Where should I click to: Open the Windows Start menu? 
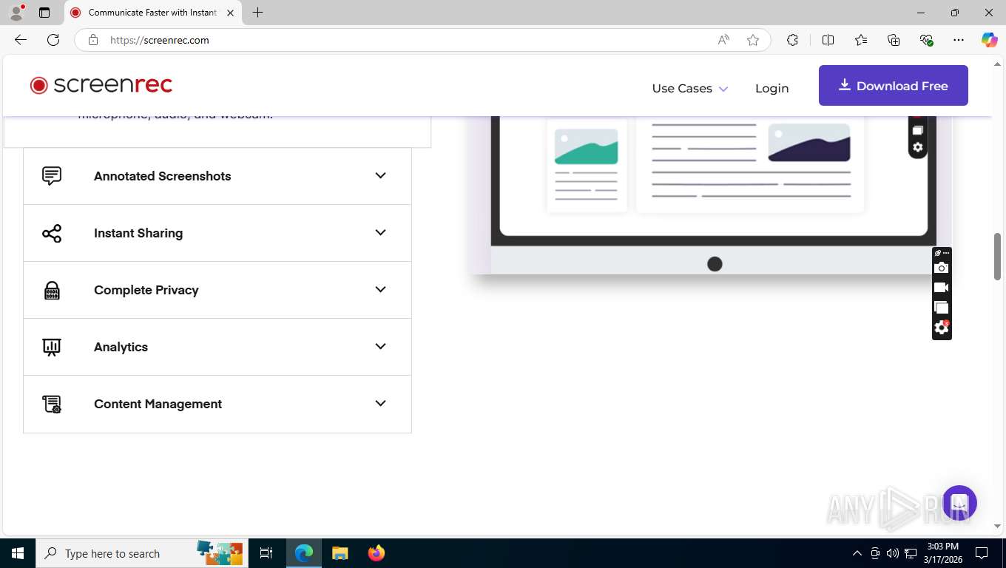click(18, 553)
